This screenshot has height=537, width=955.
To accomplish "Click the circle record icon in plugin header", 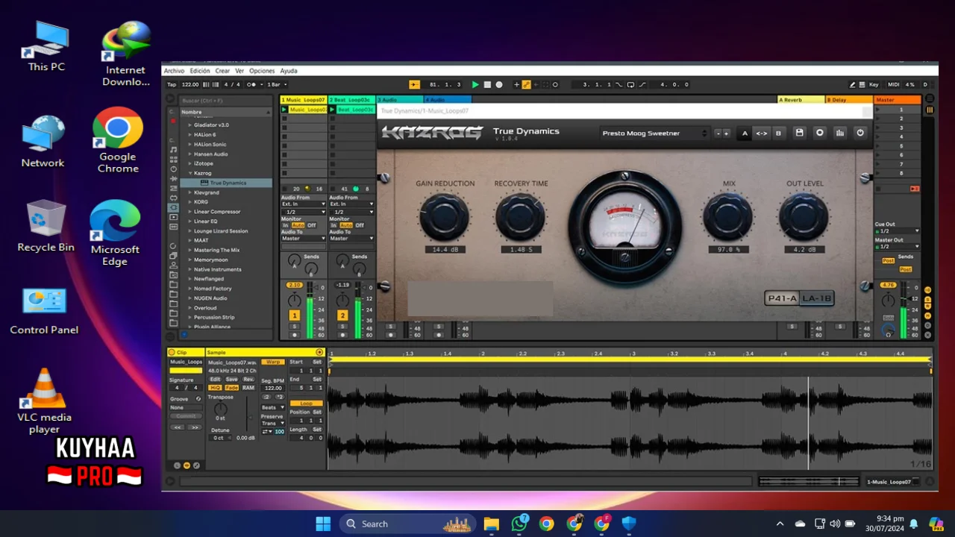I will click(x=819, y=133).
